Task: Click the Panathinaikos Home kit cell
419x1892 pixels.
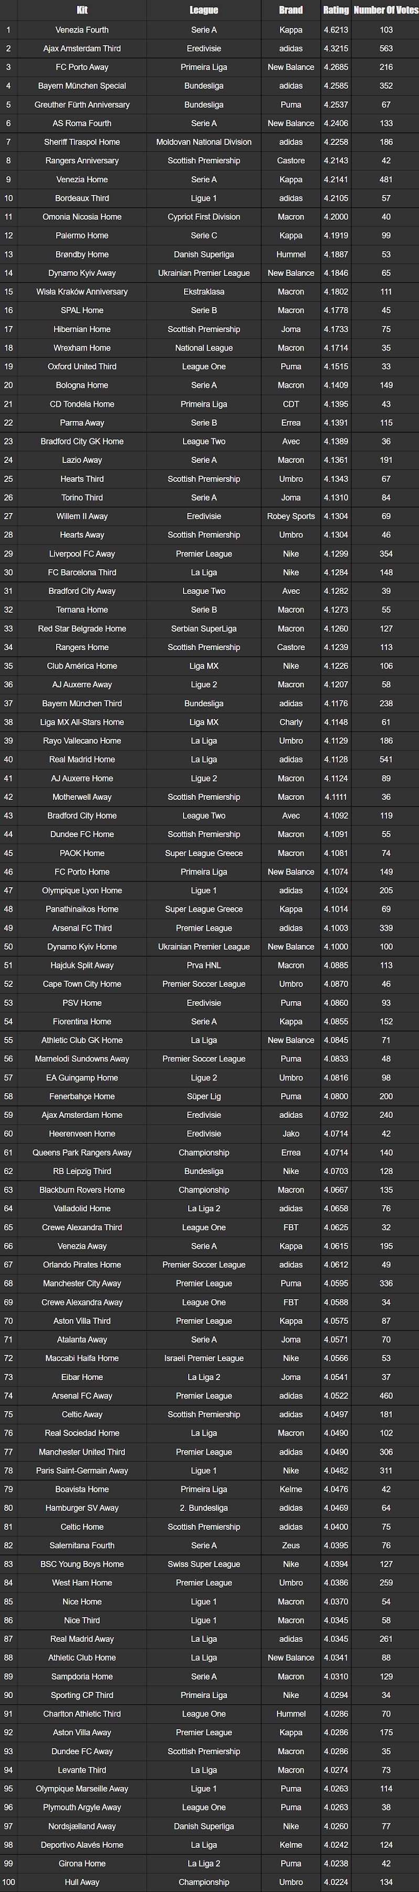Action: coord(82,909)
